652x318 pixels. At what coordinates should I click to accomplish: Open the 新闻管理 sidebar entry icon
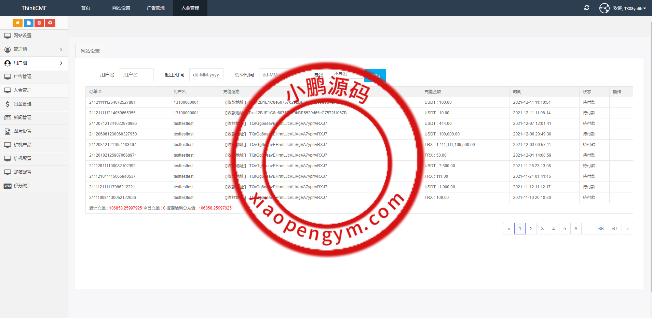[8, 117]
